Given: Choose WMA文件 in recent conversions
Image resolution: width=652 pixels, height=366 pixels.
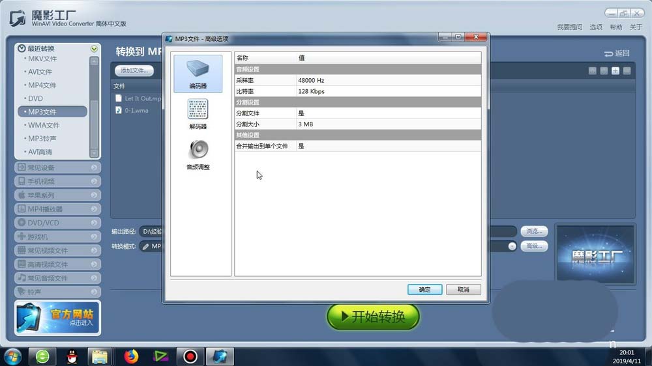Looking at the screenshot, I should 44,125.
